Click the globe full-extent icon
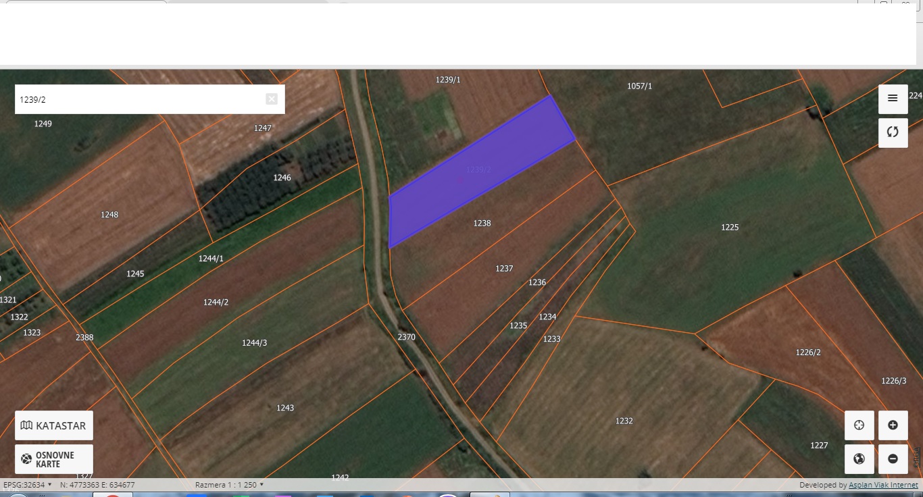The height and width of the screenshot is (497, 923). [x=859, y=459]
